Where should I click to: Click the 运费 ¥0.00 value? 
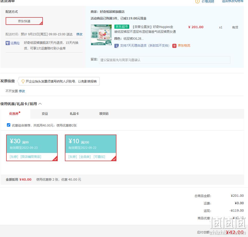tap(239, 203)
